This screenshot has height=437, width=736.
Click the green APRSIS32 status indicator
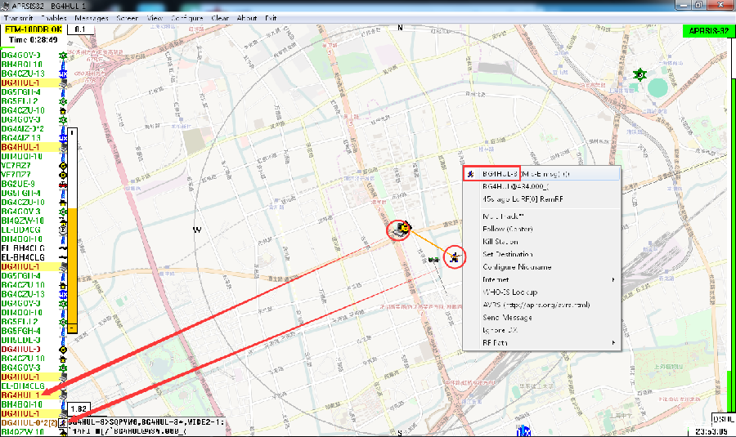click(x=707, y=30)
